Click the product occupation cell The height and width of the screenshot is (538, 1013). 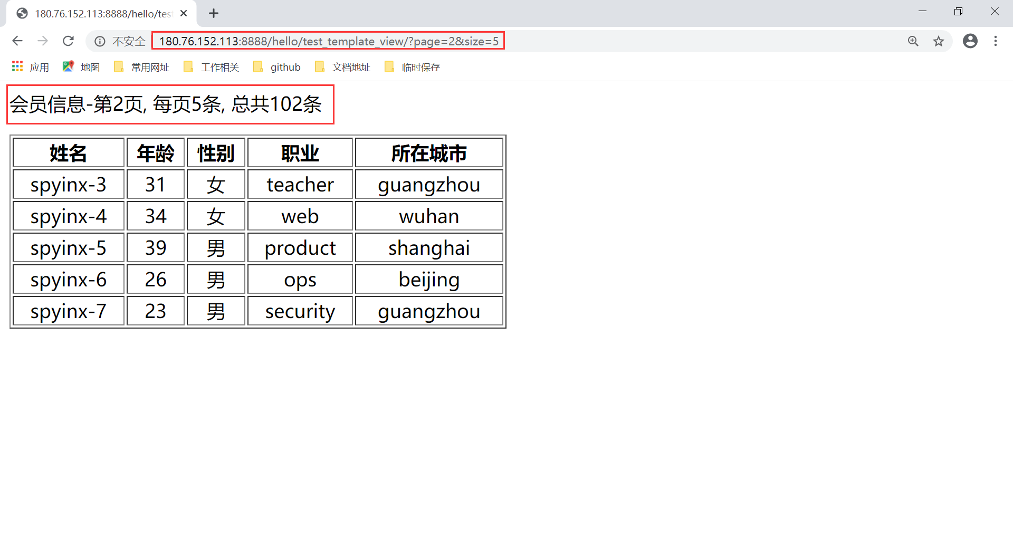click(300, 248)
